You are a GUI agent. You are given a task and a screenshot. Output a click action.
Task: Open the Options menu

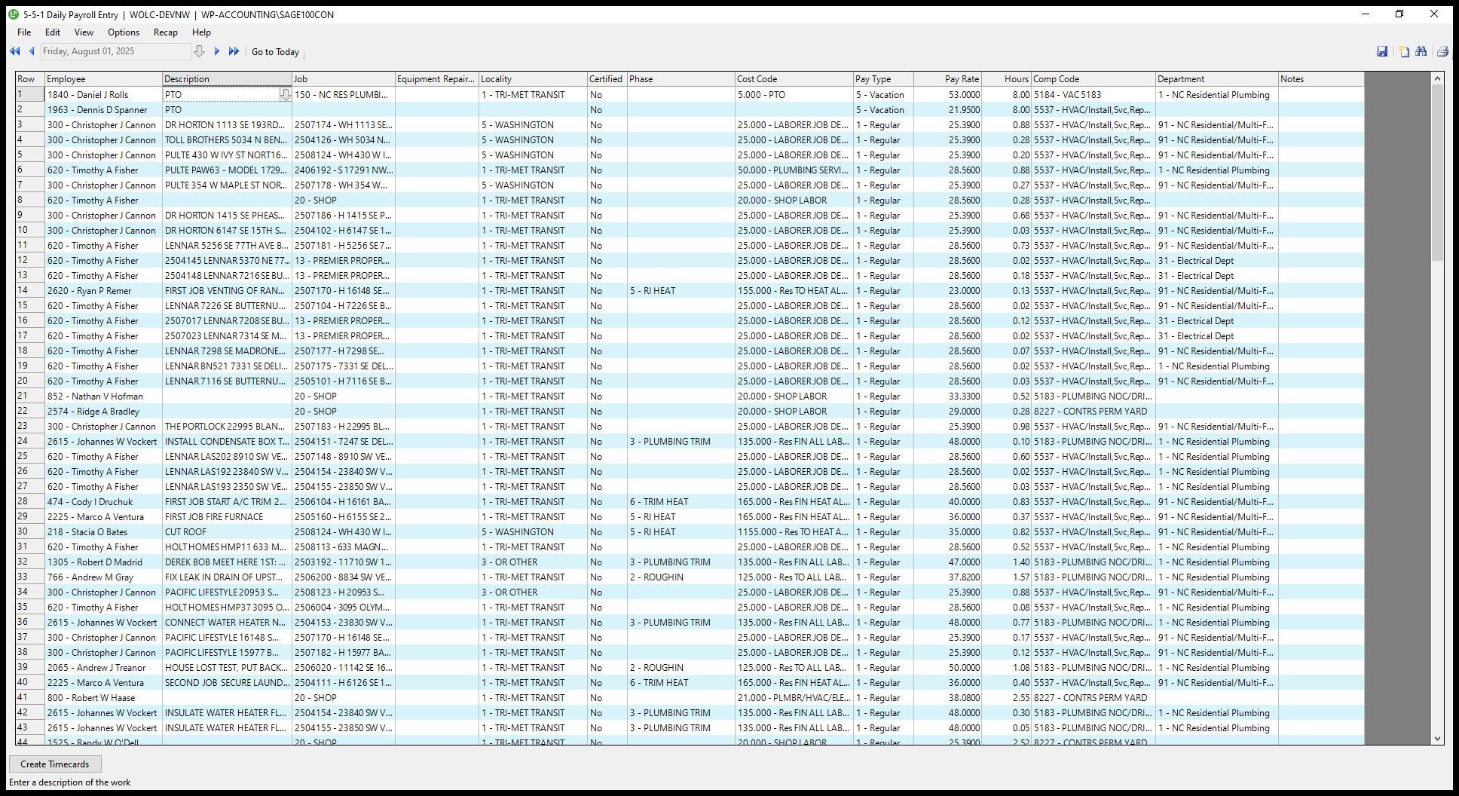point(123,32)
